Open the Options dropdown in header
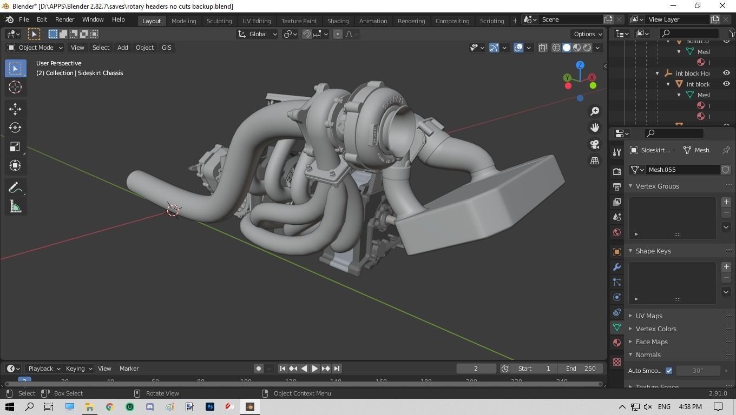736x415 pixels. click(588, 34)
